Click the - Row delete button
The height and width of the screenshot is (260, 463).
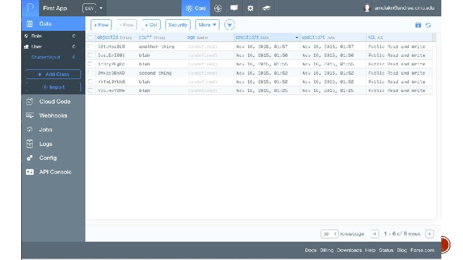(x=127, y=25)
